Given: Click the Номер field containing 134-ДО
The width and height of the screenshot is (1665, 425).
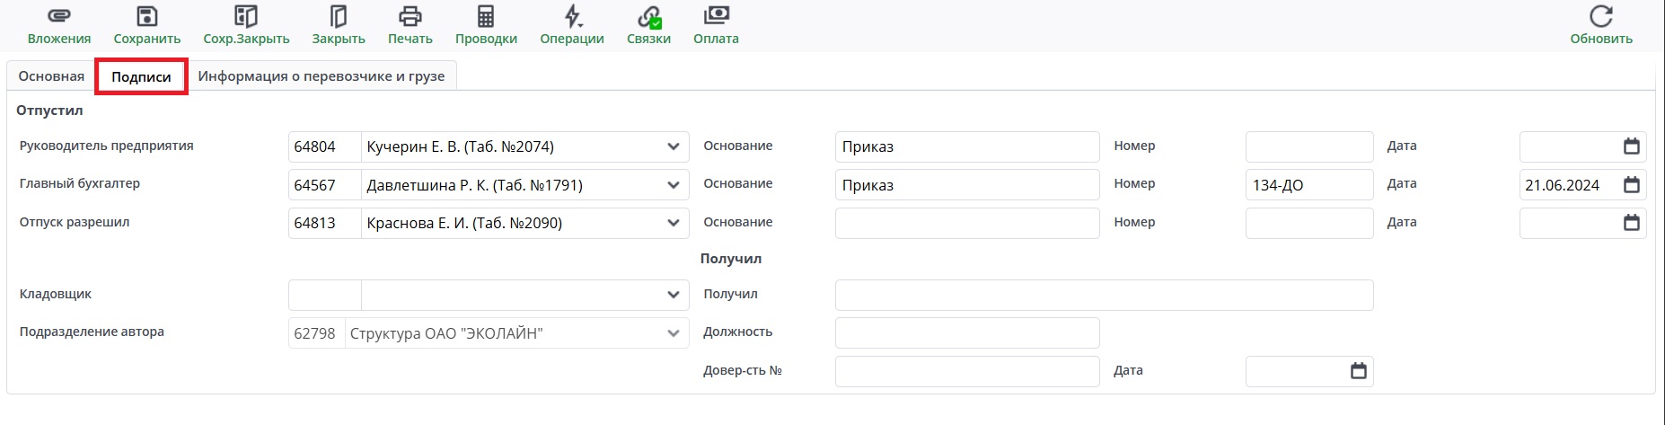Looking at the screenshot, I should tap(1308, 185).
